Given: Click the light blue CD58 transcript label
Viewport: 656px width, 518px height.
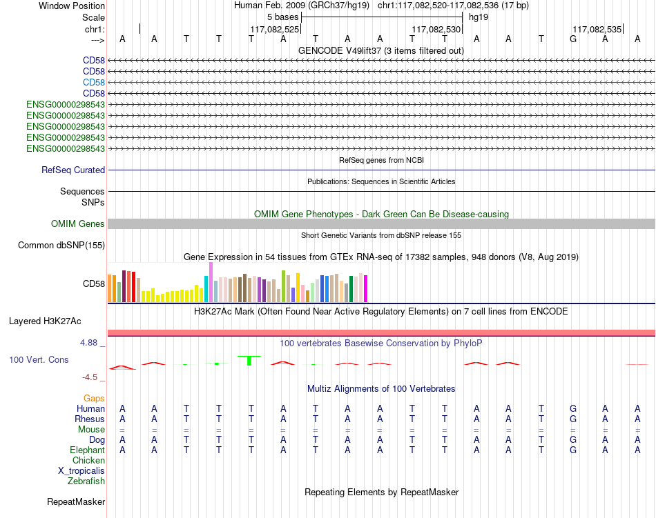Looking at the screenshot, I should [x=94, y=82].
